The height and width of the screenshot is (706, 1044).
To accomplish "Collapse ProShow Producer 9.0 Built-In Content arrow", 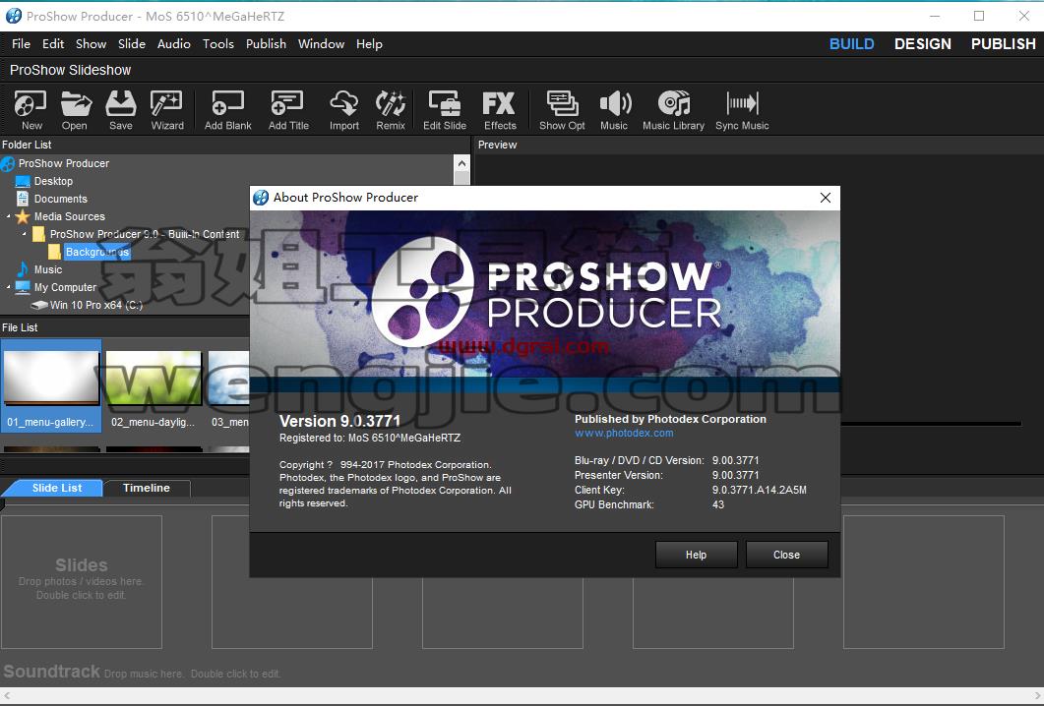I will [x=24, y=234].
